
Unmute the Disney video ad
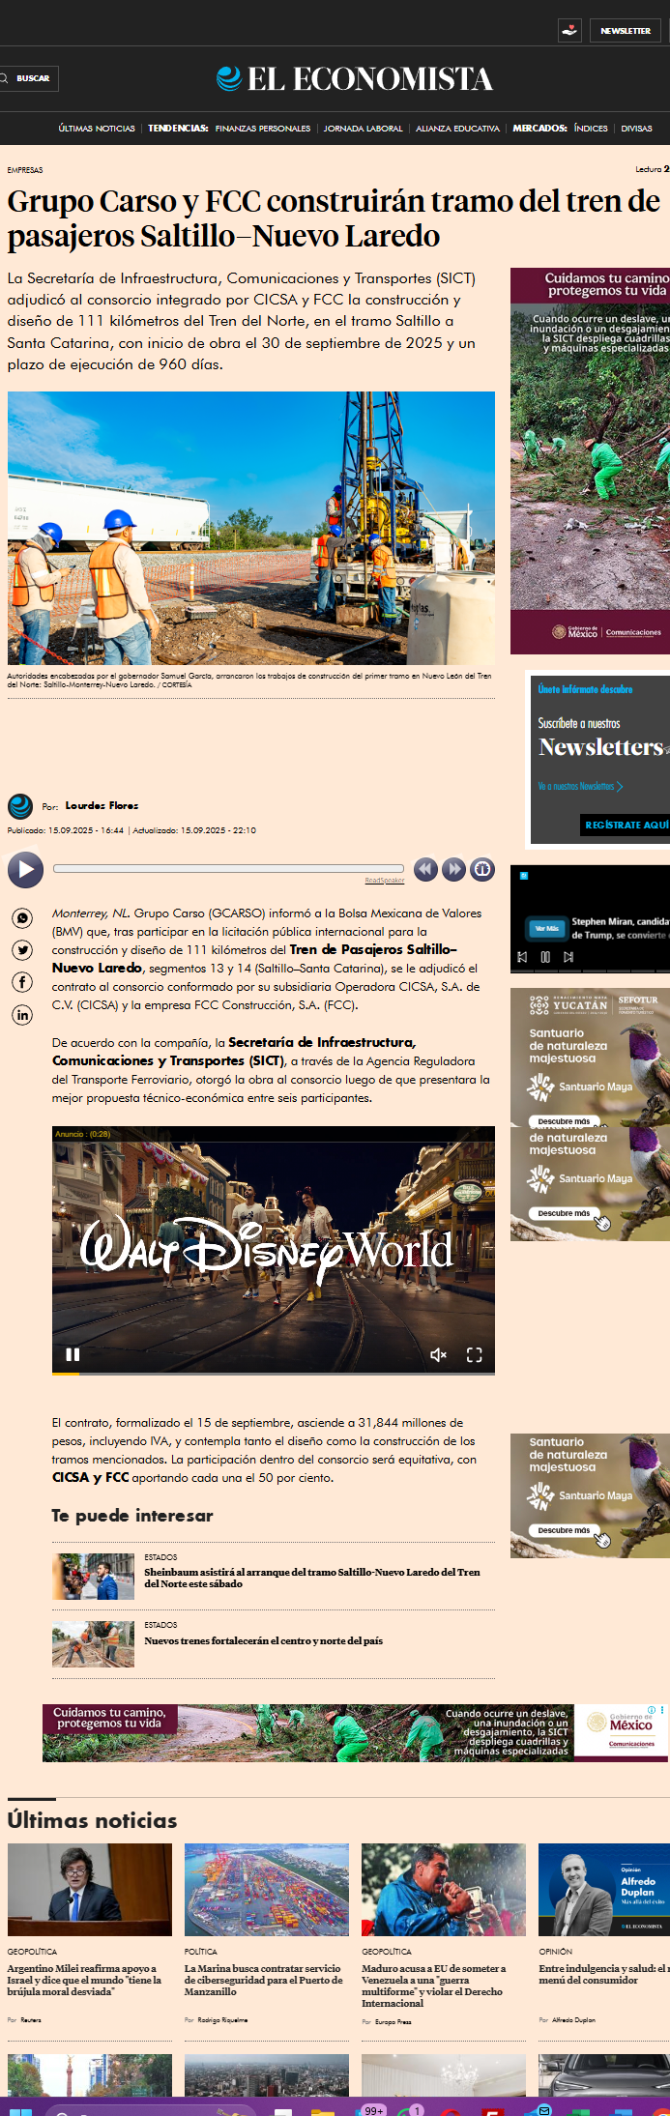pyautogui.click(x=438, y=1354)
